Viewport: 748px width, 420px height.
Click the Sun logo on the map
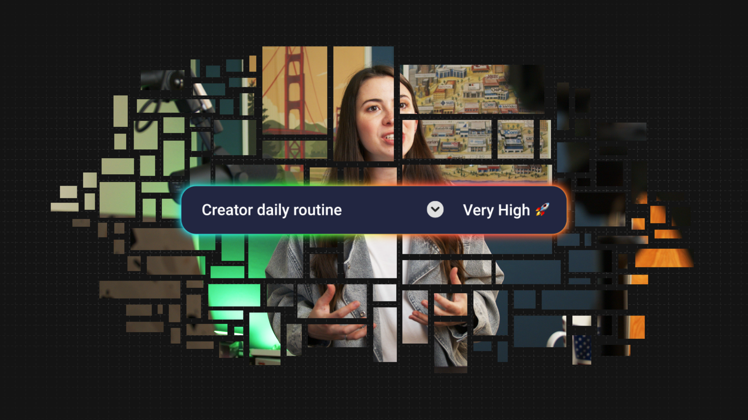click(447, 103)
